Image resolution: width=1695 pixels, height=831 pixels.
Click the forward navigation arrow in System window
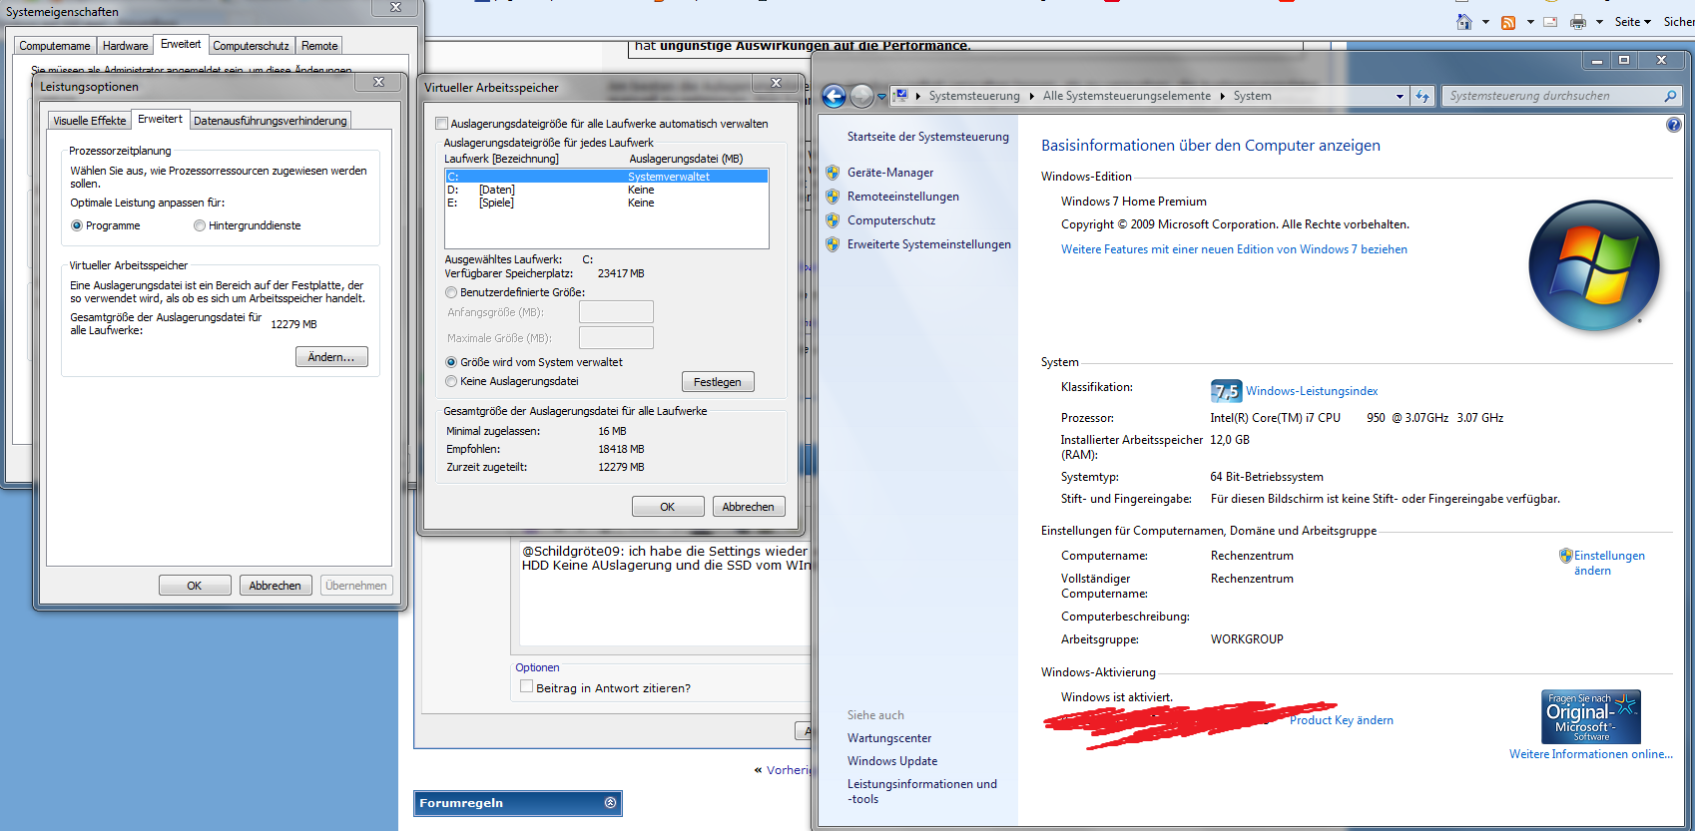861,96
